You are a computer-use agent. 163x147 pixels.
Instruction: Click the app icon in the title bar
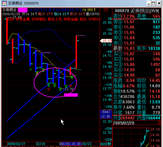tap(4, 3)
